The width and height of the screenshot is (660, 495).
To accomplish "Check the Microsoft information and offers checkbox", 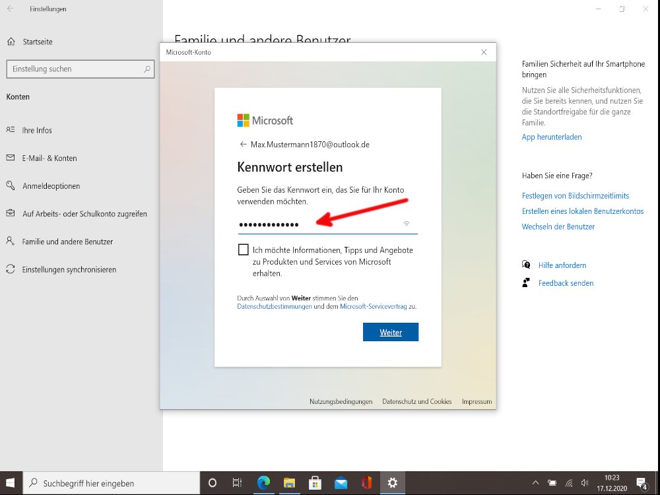I will coord(244,249).
